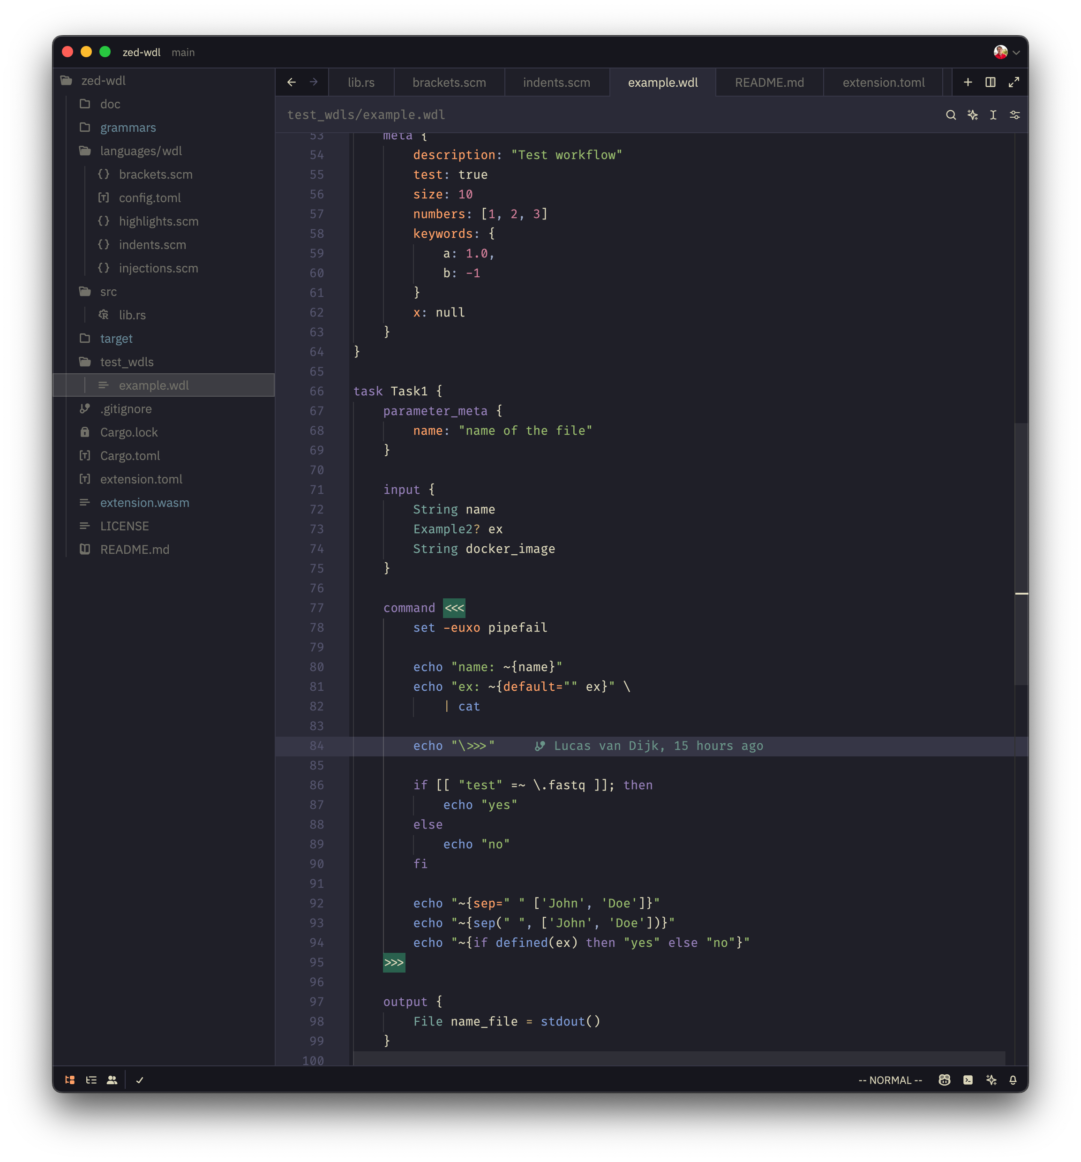Switch to the brackets.scm tab
The width and height of the screenshot is (1081, 1162).
450,83
